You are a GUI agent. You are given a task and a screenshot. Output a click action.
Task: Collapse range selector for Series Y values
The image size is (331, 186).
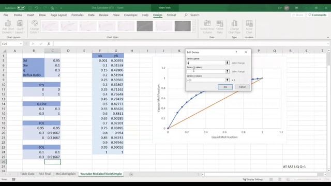(x=228, y=80)
